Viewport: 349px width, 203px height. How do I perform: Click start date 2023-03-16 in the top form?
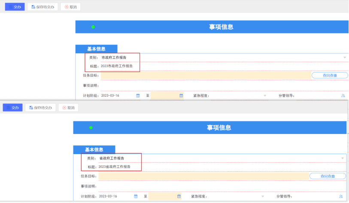click(x=110, y=96)
